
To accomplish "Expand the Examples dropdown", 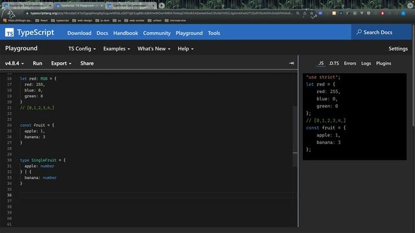I will click(117, 49).
